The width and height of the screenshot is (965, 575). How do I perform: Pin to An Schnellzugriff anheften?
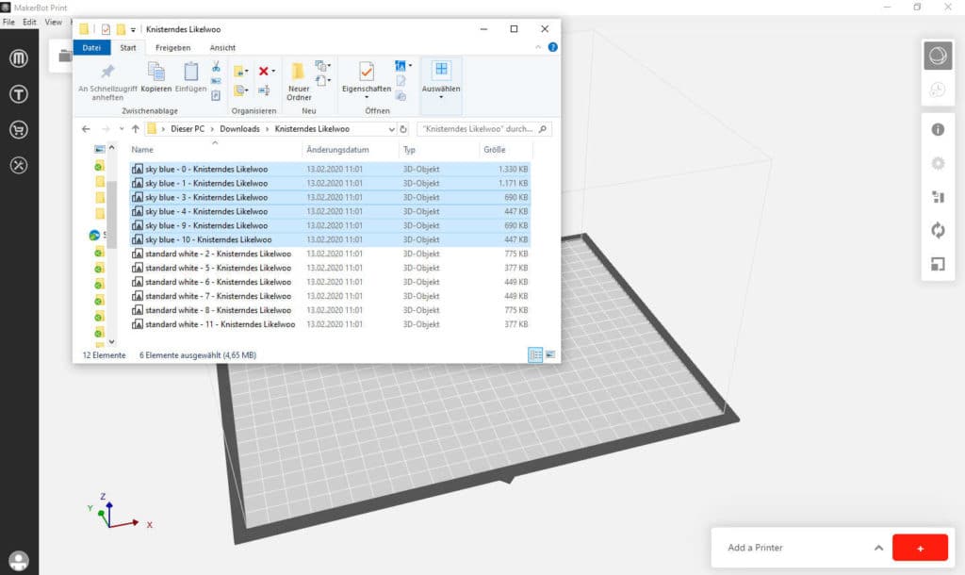[107, 81]
